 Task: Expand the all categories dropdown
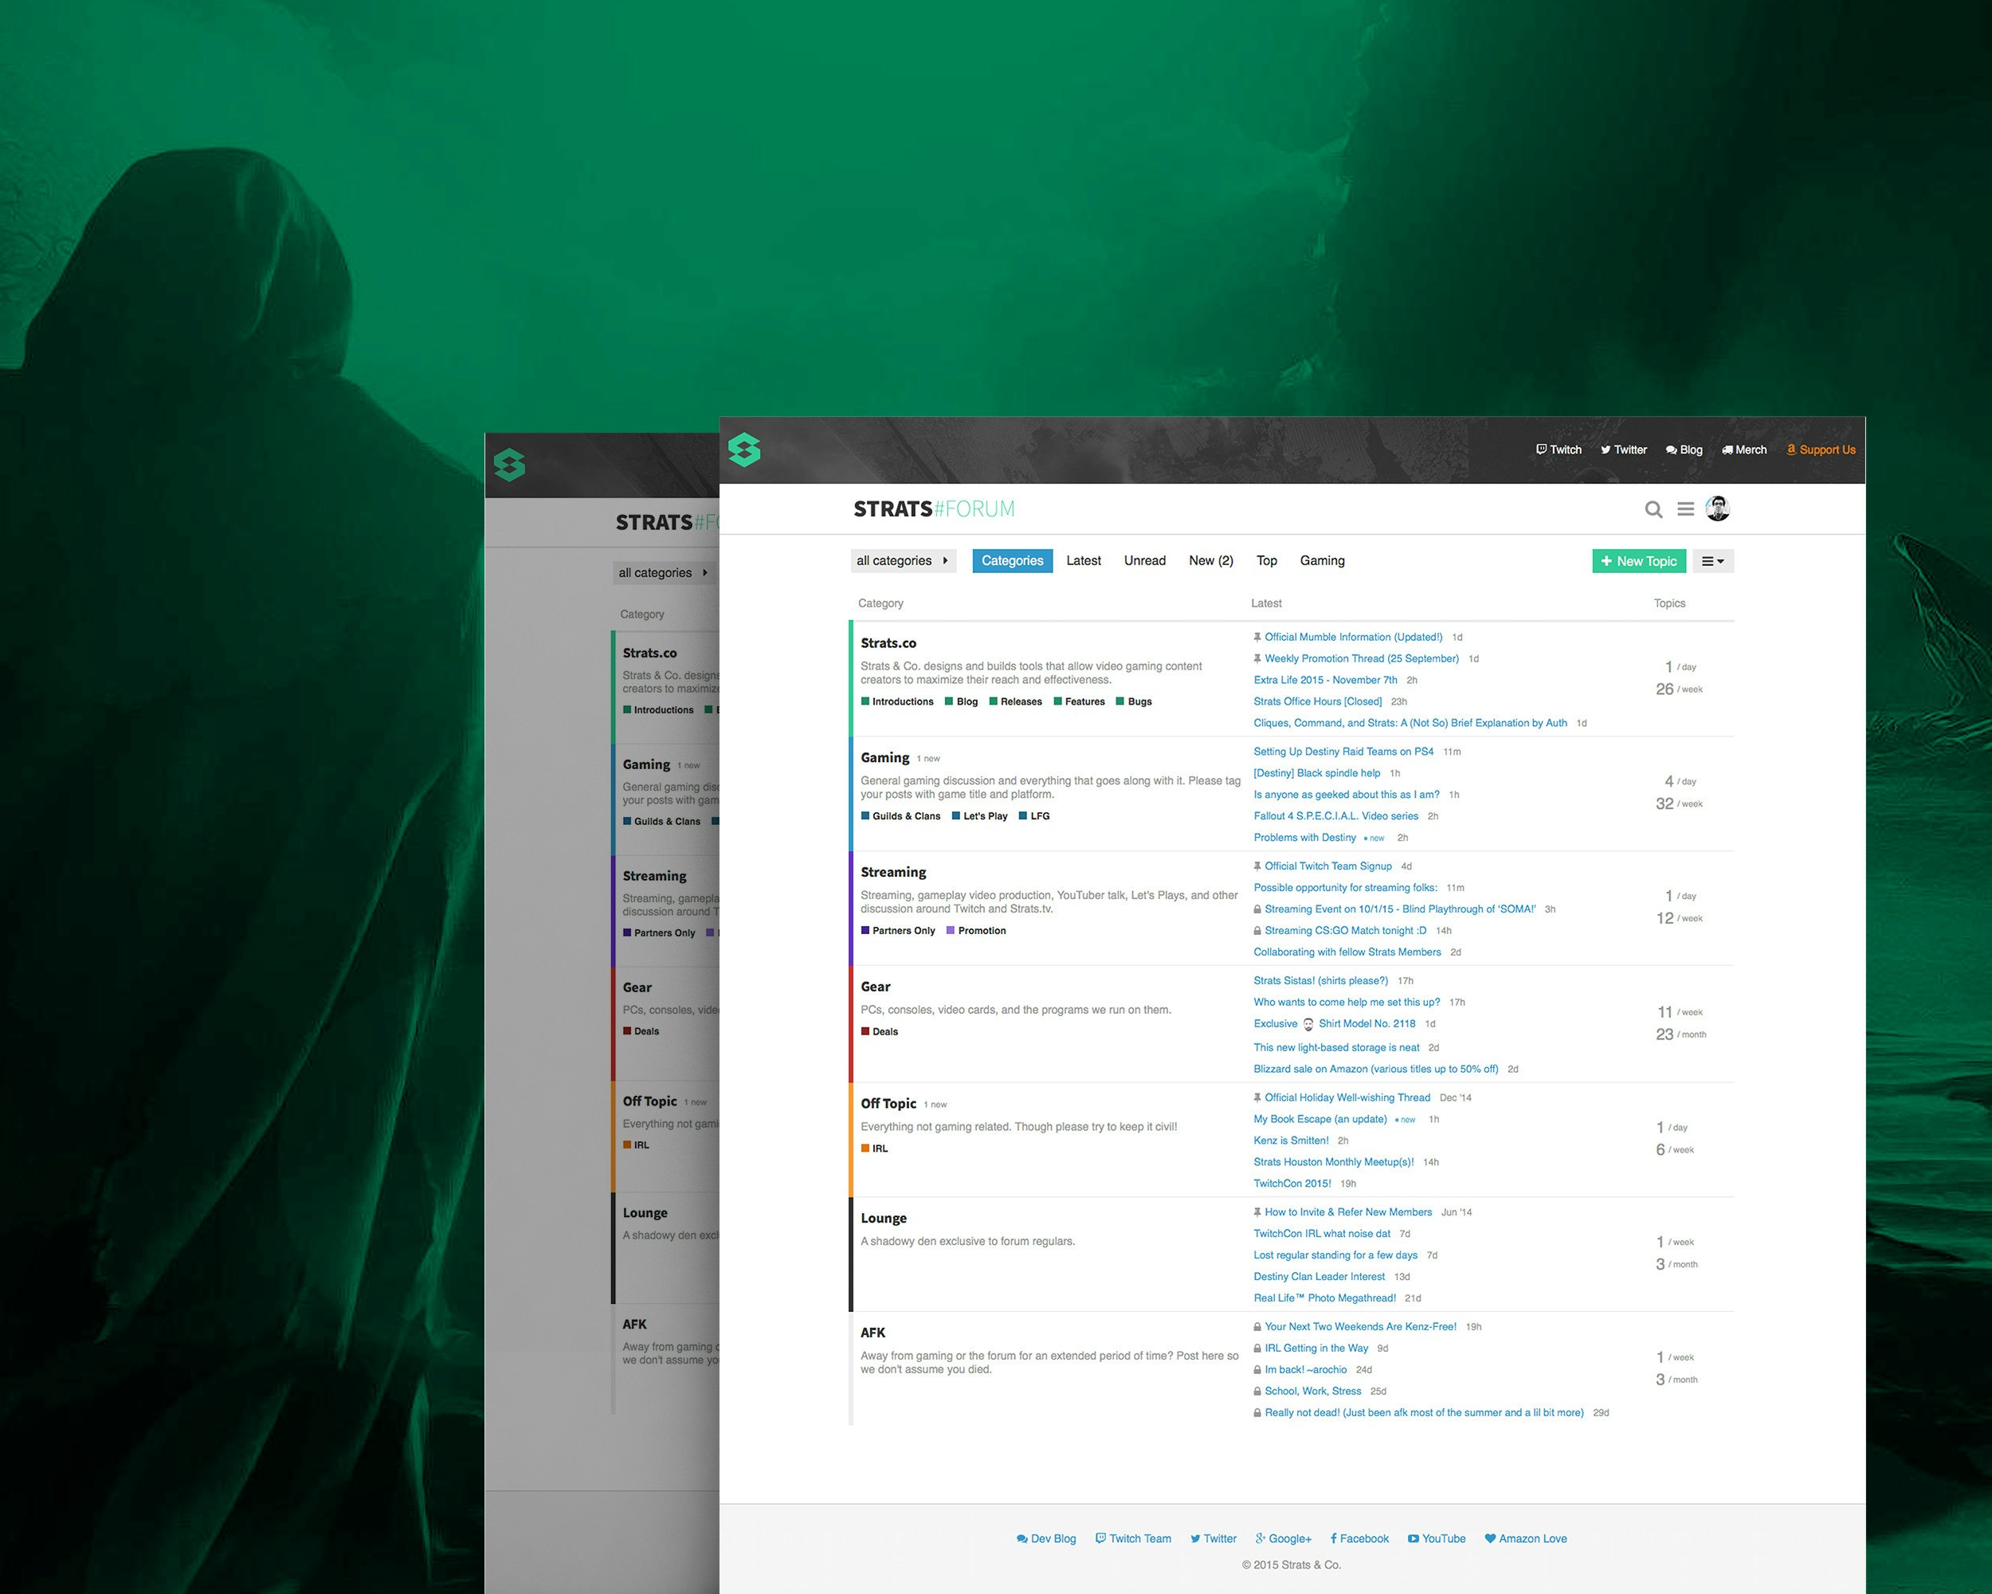point(903,561)
